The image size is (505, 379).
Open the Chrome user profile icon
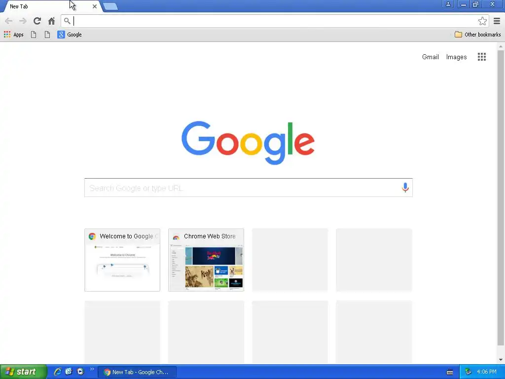point(448,4)
